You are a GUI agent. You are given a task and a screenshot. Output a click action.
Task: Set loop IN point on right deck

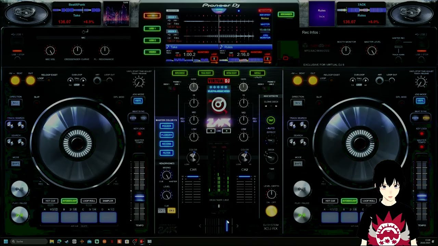coord(297,80)
